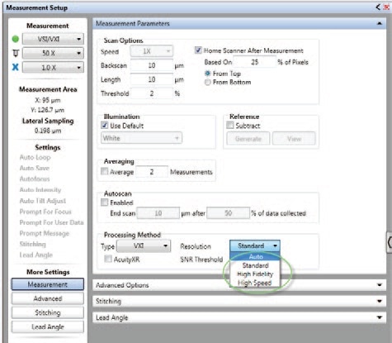
Task: Choose High Fidelity in the Resolution list
Action: [x=255, y=274]
